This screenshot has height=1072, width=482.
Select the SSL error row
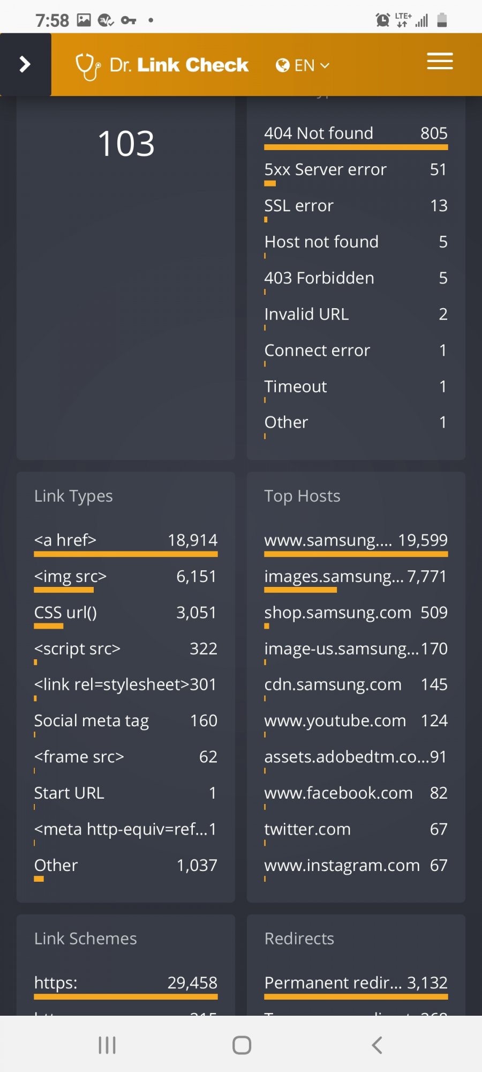[356, 209]
